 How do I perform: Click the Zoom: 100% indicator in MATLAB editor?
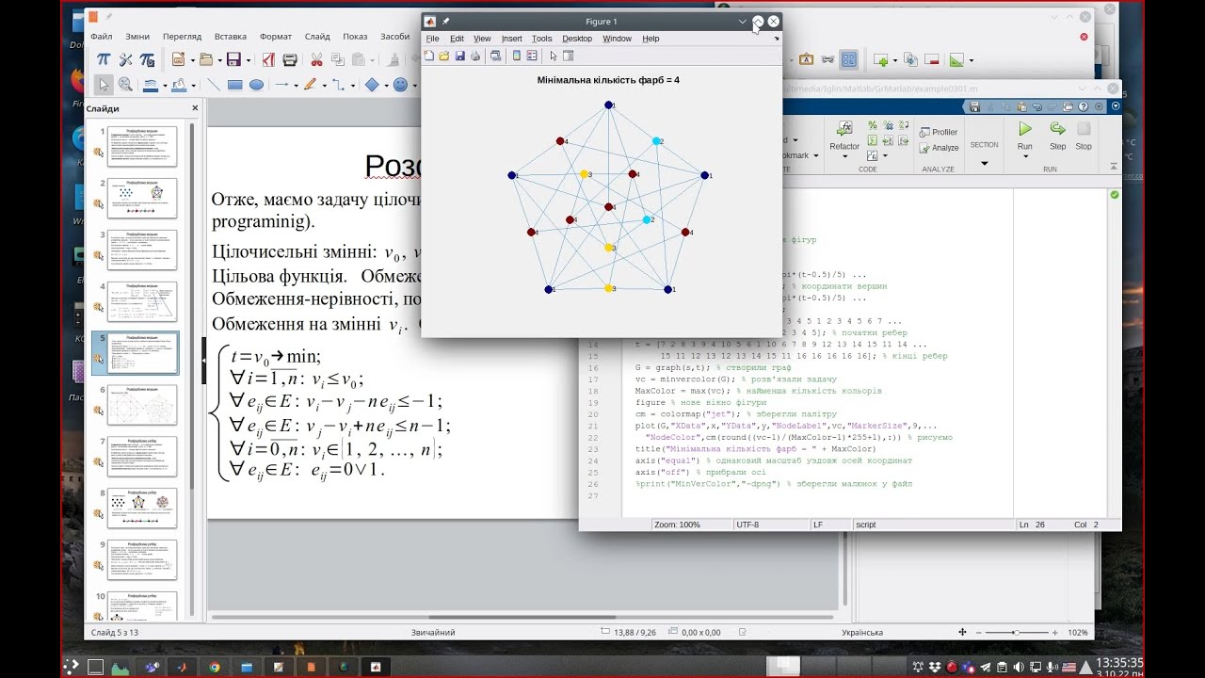pos(678,525)
